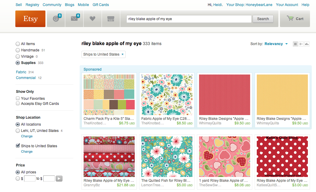Viewport: 316px width, 192px height.
Task: Open Katie's Quilt Shop polka dot thumbnail
Action: point(282,157)
